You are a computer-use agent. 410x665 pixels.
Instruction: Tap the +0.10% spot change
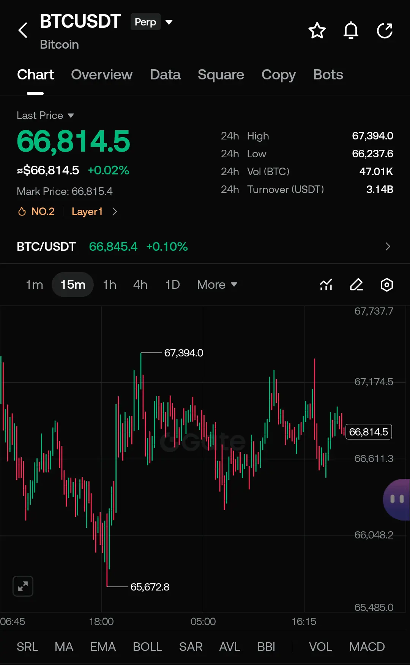coord(167,247)
